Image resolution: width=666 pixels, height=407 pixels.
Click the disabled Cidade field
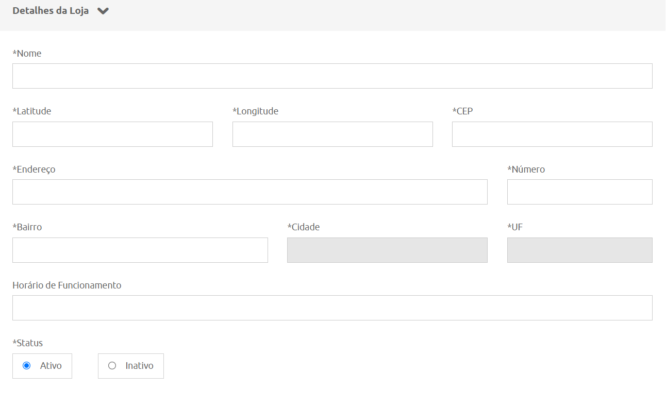[x=387, y=250]
